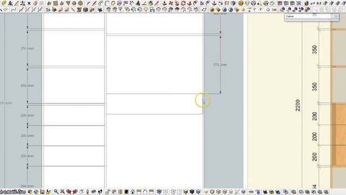Select the spiral curve tool
Viewport: 346px width, 195px height.
click(x=119, y=3)
